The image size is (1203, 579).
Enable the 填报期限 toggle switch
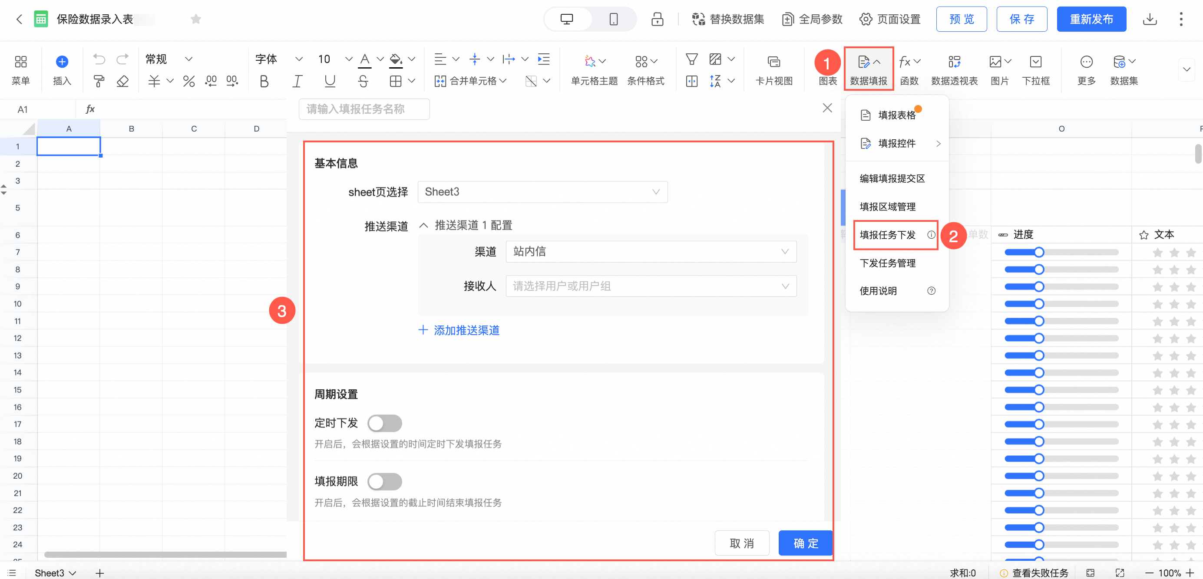384,481
